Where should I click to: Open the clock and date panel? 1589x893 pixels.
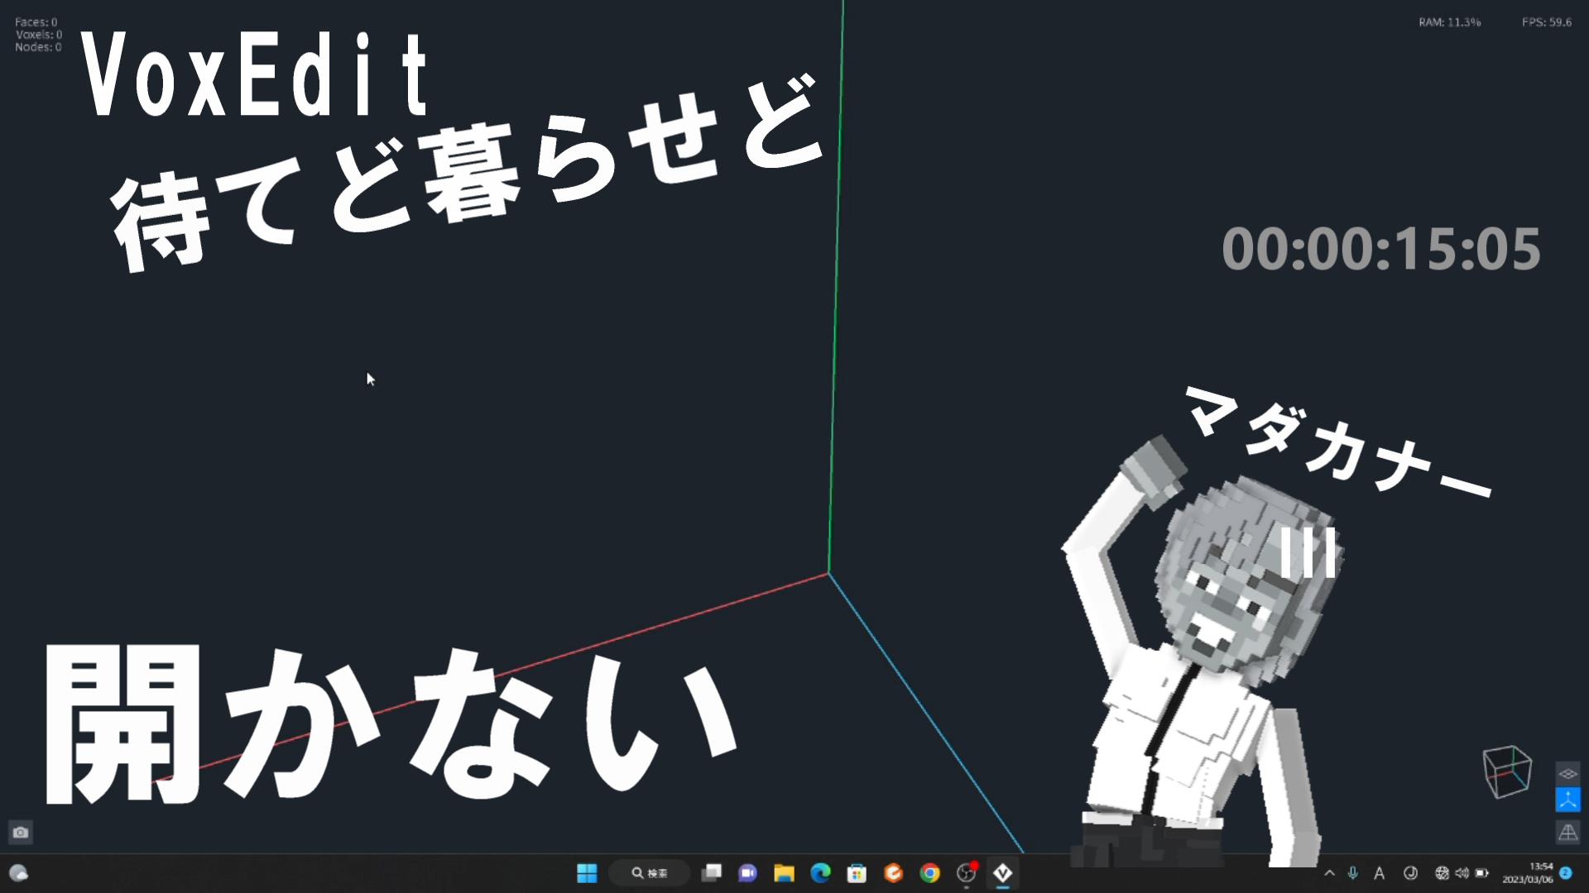[x=1528, y=873]
